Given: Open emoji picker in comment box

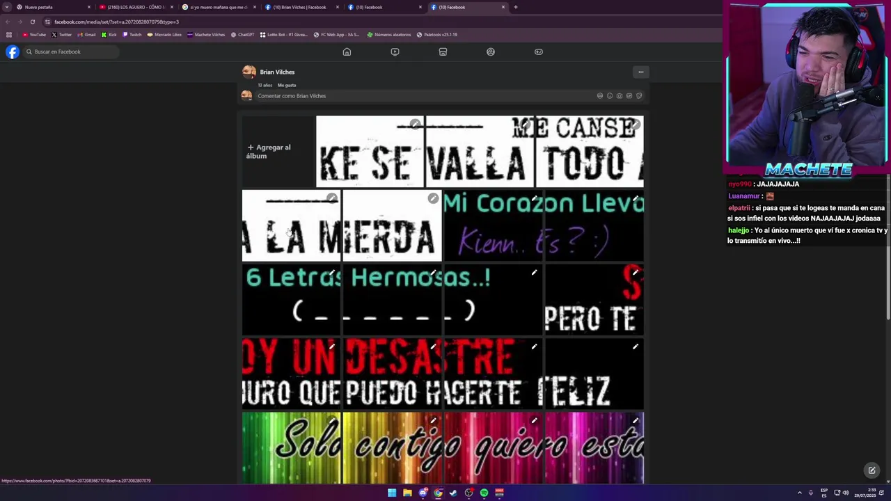Looking at the screenshot, I should pyautogui.click(x=610, y=96).
